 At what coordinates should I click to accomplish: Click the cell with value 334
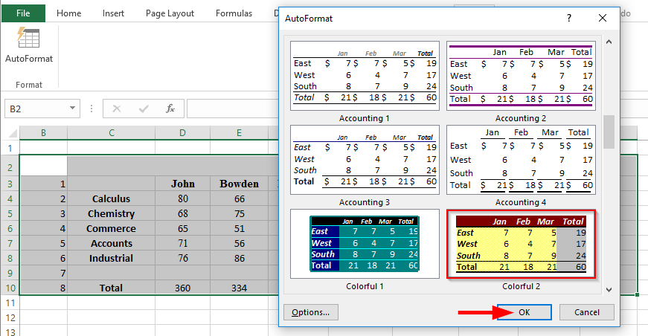pos(239,288)
